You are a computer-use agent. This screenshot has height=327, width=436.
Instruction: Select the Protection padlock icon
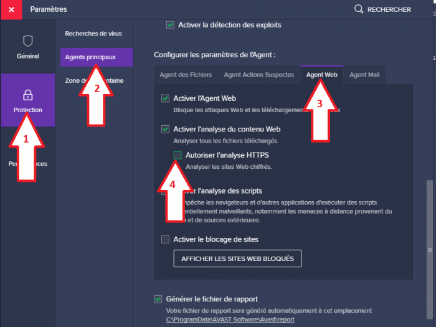[28, 95]
